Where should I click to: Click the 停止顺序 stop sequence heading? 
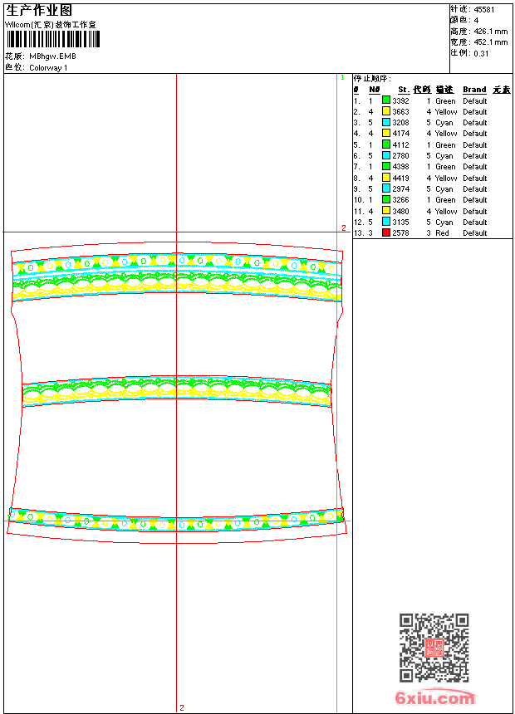372,79
